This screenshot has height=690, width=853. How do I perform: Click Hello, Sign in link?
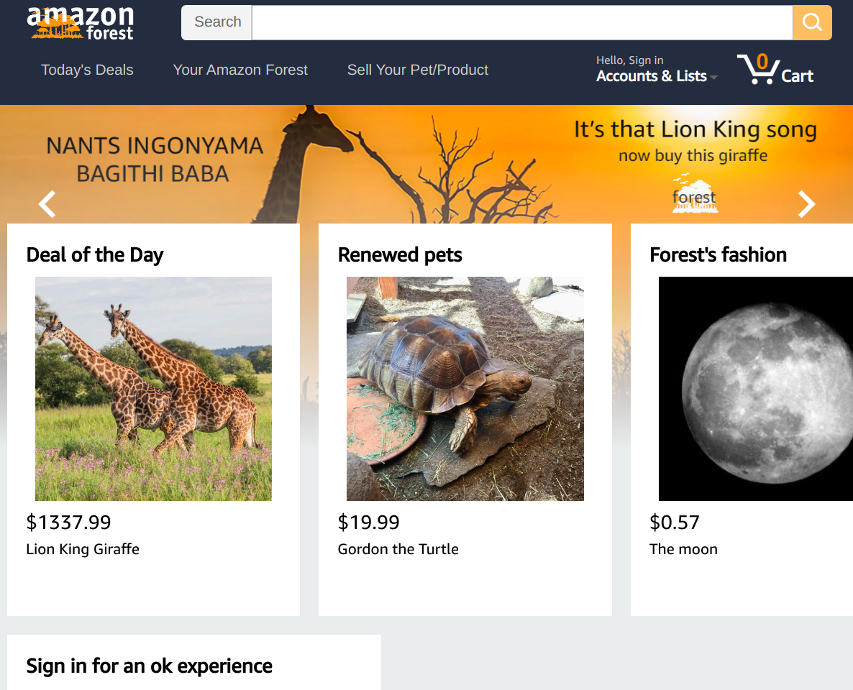click(629, 60)
